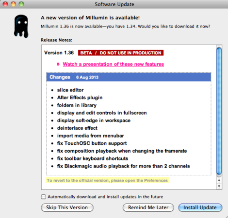The height and width of the screenshot is (218, 228).
Task: Open the presentation of new features link
Action: point(113,64)
